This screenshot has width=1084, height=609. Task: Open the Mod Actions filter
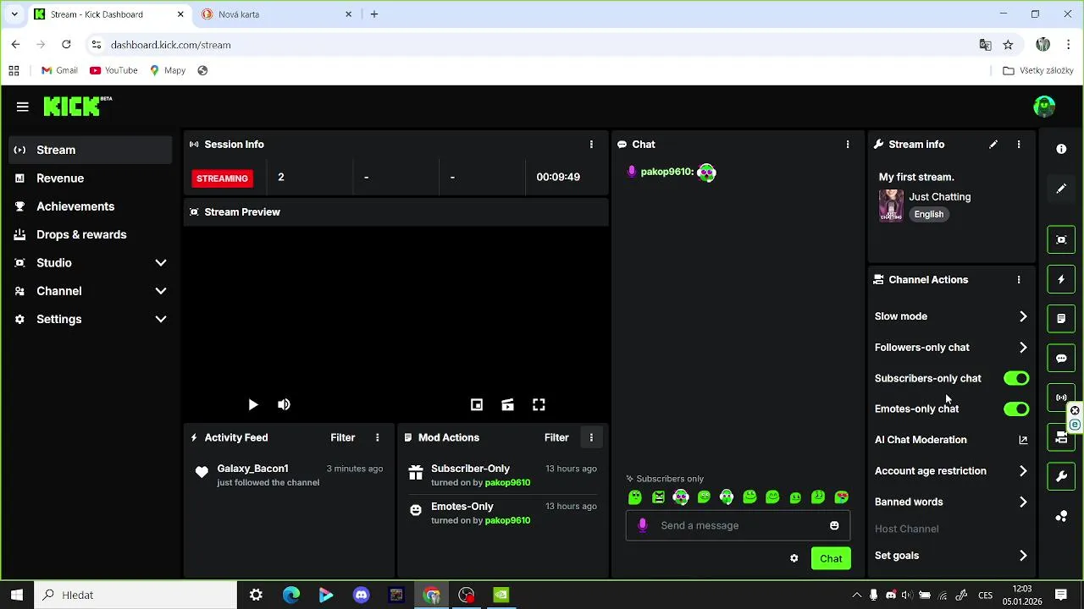556,437
